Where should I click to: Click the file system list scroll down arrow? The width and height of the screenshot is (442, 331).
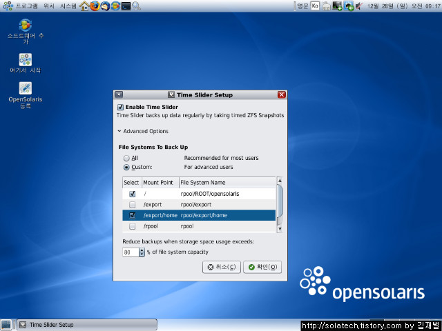280,229
